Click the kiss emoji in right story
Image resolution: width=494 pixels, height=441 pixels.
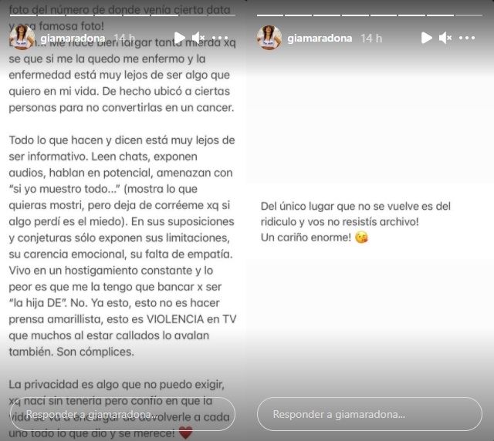coord(361,237)
